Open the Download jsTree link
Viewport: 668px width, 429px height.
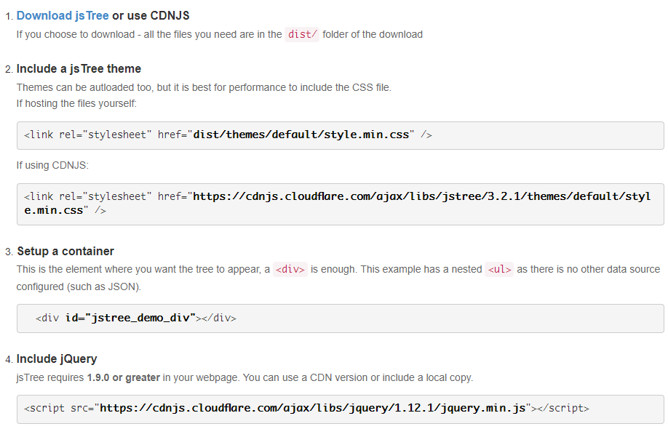point(63,16)
